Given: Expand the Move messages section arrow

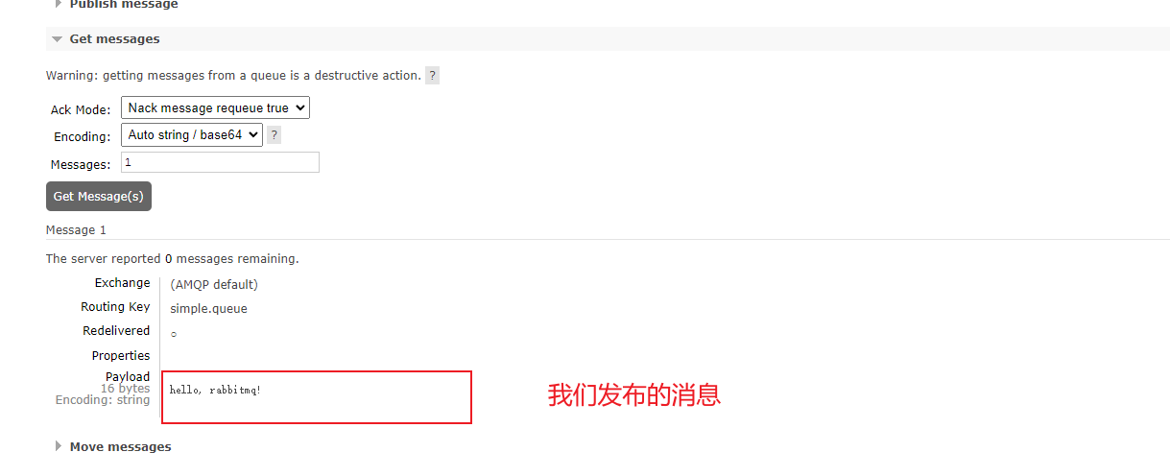Looking at the screenshot, I should [58, 446].
